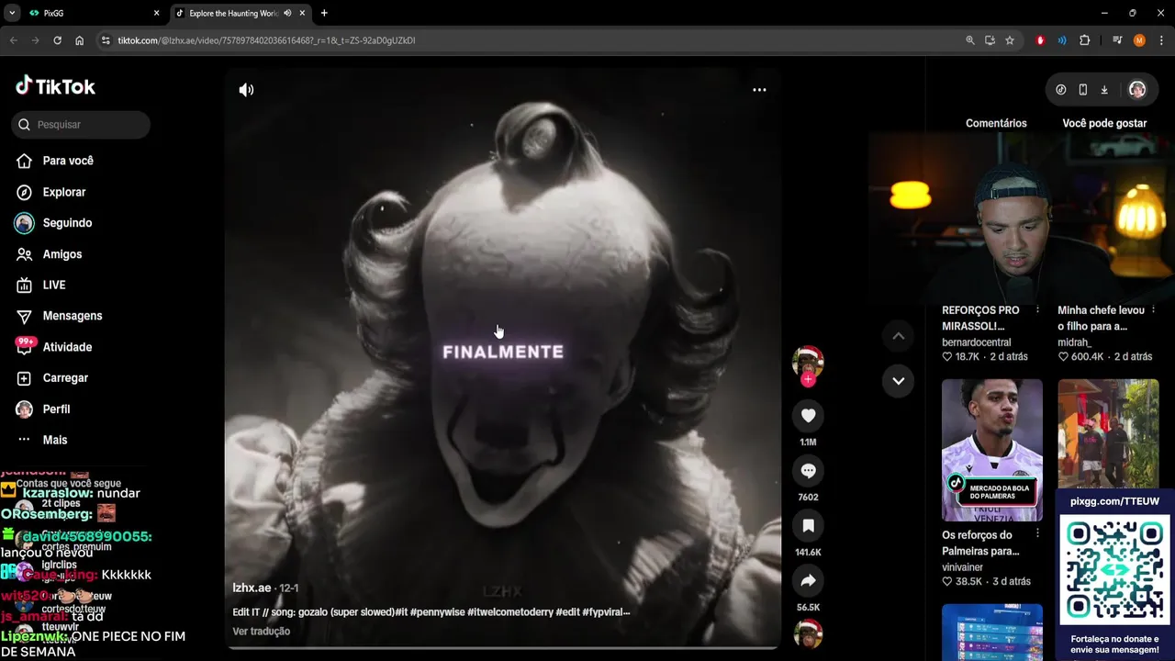The height and width of the screenshot is (661, 1175).
Task: Open the zoom magnifier icon in address bar
Action: click(970, 40)
